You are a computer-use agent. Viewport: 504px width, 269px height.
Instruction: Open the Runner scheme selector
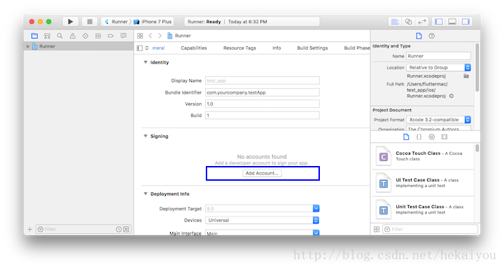click(116, 22)
